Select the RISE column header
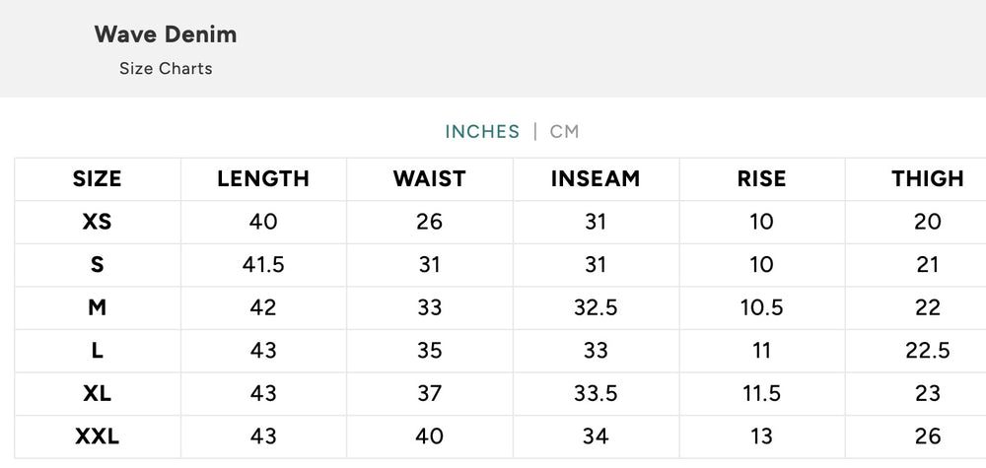The height and width of the screenshot is (468, 986). 761,179
